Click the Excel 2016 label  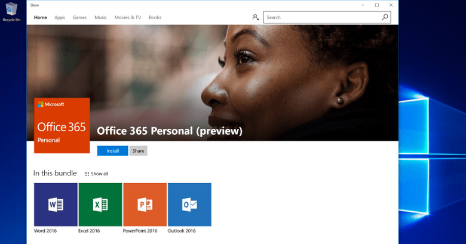point(89,231)
